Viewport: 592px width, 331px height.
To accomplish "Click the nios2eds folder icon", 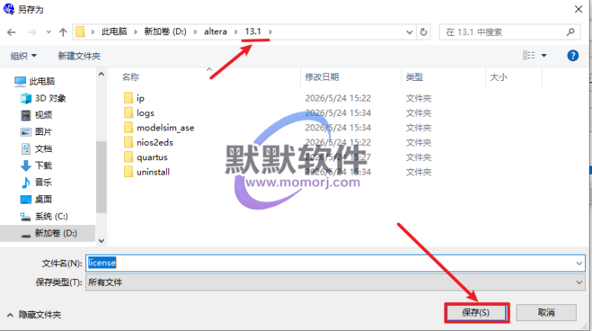I will click(x=128, y=143).
